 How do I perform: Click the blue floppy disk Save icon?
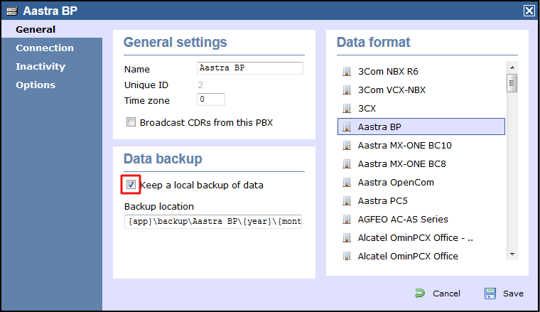(x=490, y=294)
